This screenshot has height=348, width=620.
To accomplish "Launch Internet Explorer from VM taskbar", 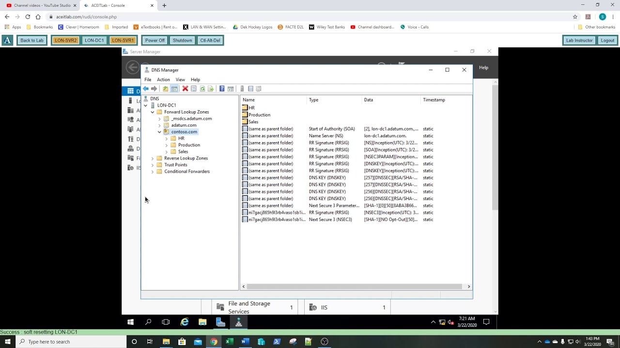I will pos(185,322).
